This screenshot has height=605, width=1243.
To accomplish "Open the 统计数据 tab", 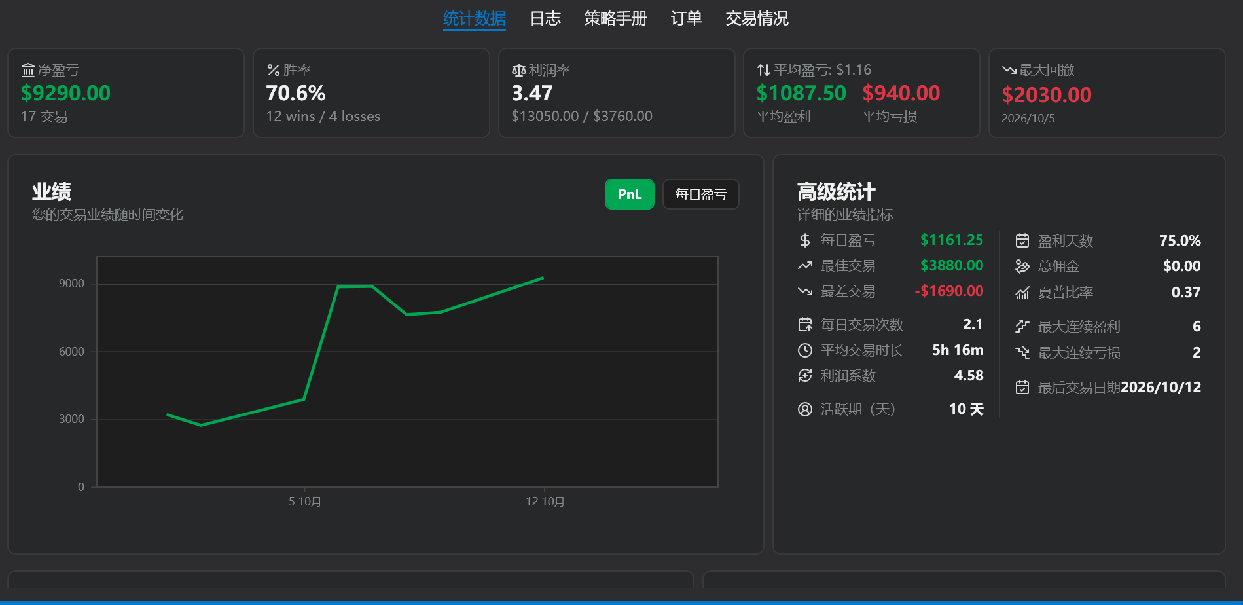I will [474, 18].
